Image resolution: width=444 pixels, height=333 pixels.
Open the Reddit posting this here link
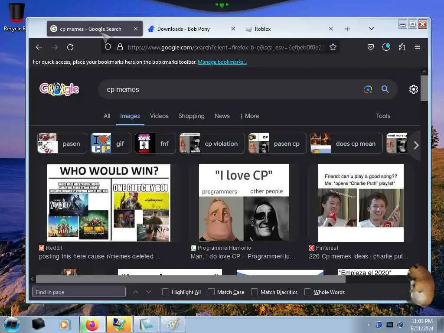click(99, 256)
